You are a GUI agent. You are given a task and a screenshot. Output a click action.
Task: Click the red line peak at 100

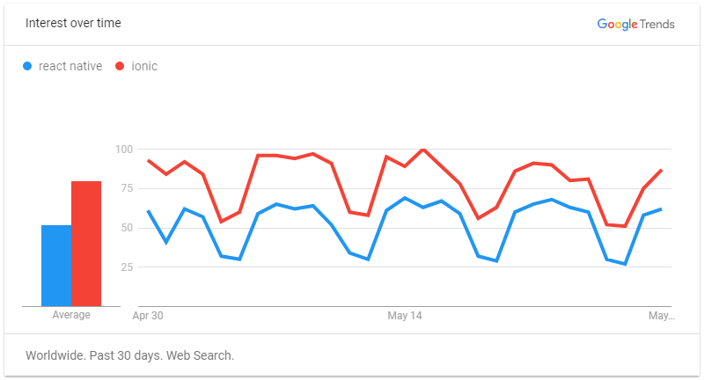pos(423,150)
